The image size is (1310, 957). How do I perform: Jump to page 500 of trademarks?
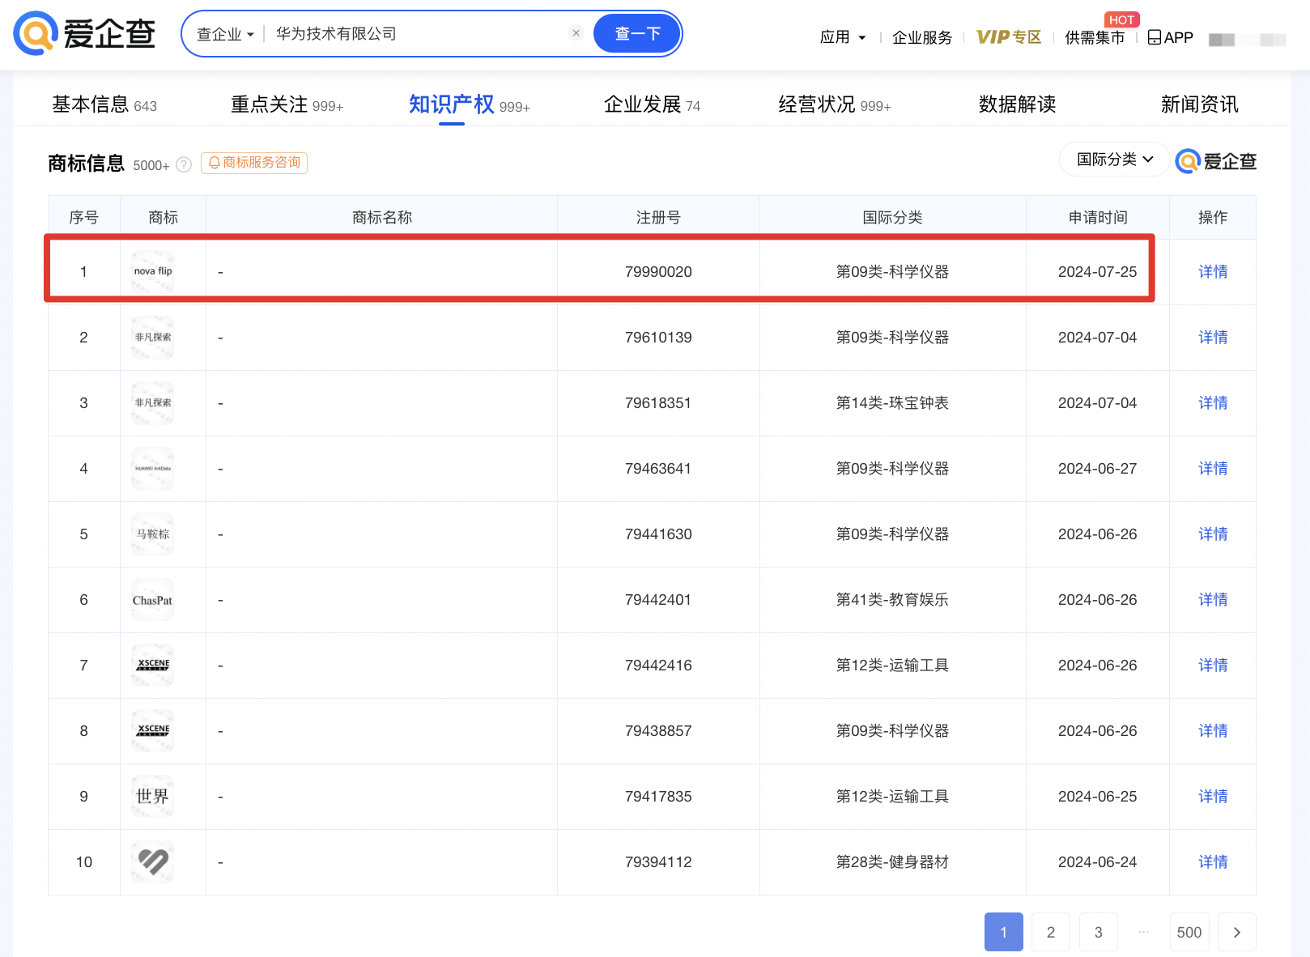point(1189,932)
